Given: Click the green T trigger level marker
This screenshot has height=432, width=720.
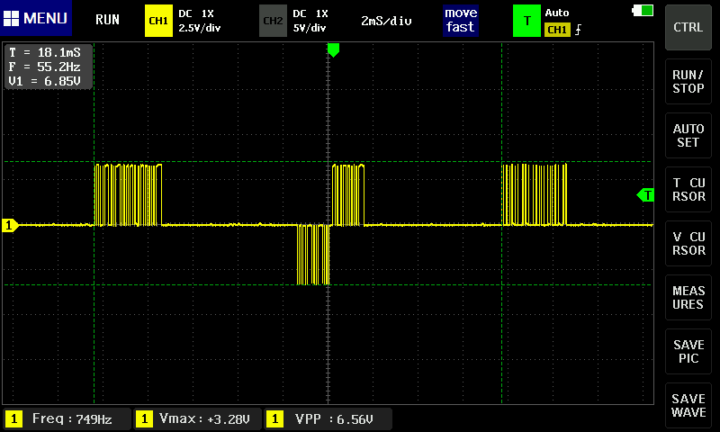Looking at the screenshot, I should click(645, 195).
